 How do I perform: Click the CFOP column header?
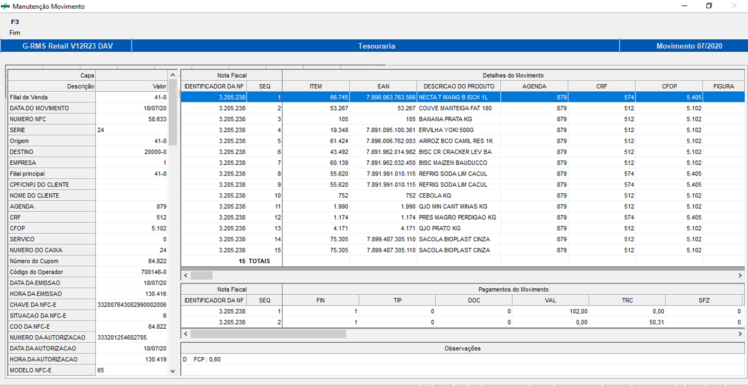(x=668, y=86)
